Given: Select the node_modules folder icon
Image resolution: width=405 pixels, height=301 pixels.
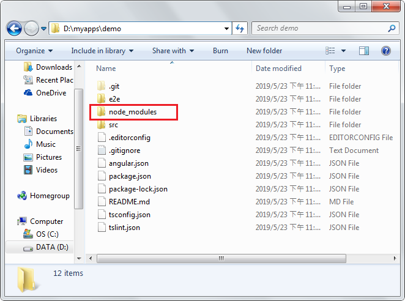Looking at the screenshot, I should [x=102, y=112].
